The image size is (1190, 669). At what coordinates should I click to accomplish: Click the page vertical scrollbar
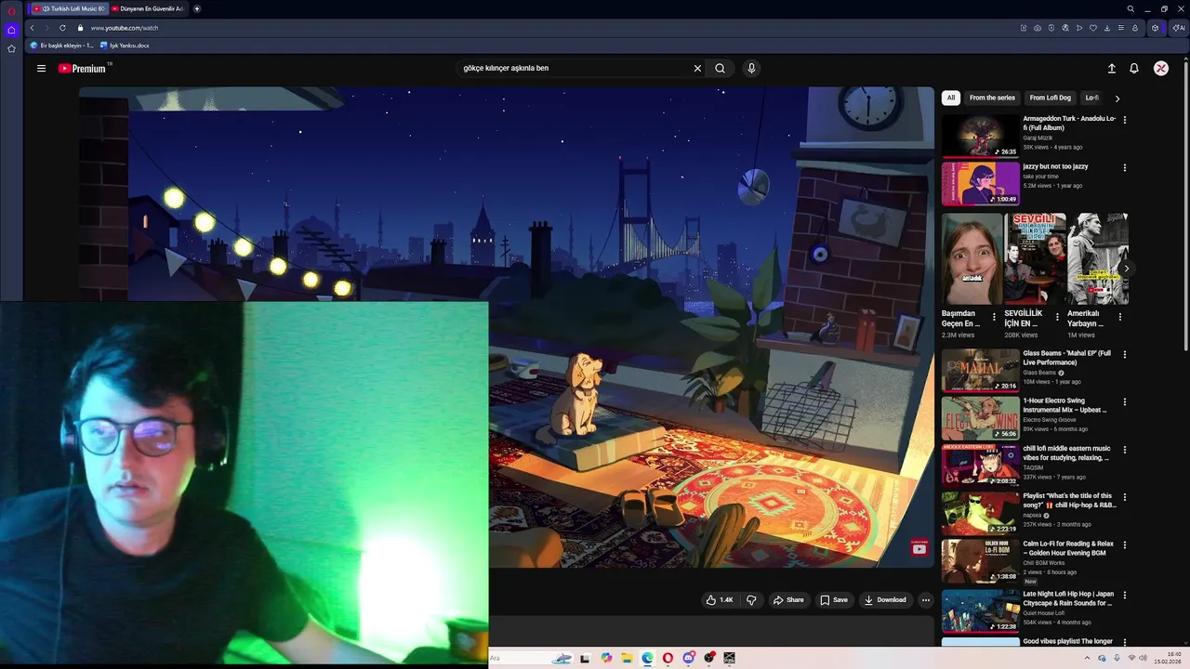1186,204
